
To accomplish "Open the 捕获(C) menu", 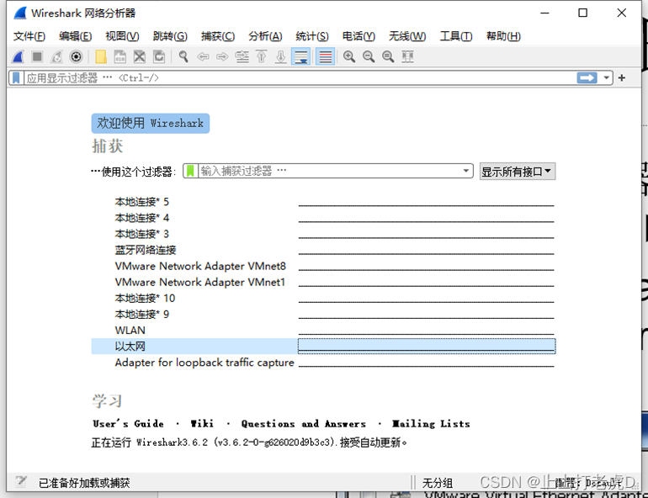I will point(218,36).
